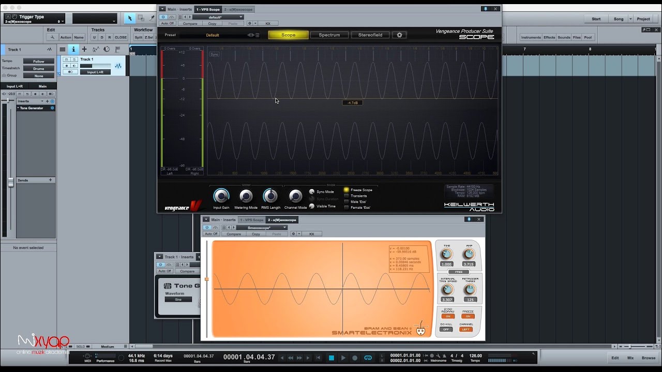The height and width of the screenshot is (372, 662).
Task: Click gear icon in s(M)exoscope toolbar
Action: (x=293, y=234)
